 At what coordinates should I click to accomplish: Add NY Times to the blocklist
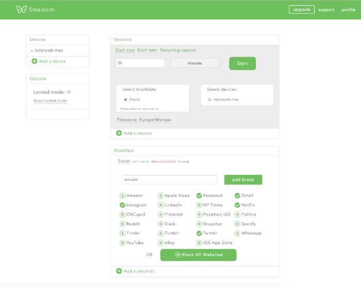tap(199, 205)
